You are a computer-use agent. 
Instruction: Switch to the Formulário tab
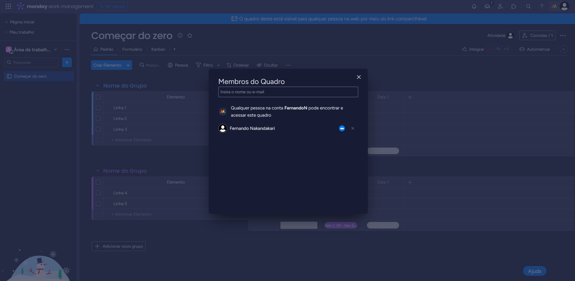(132, 49)
